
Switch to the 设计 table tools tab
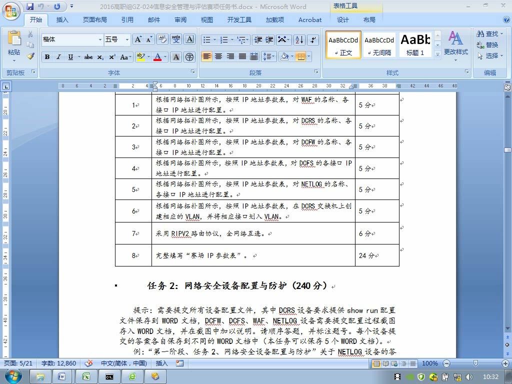tap(343, 20)
